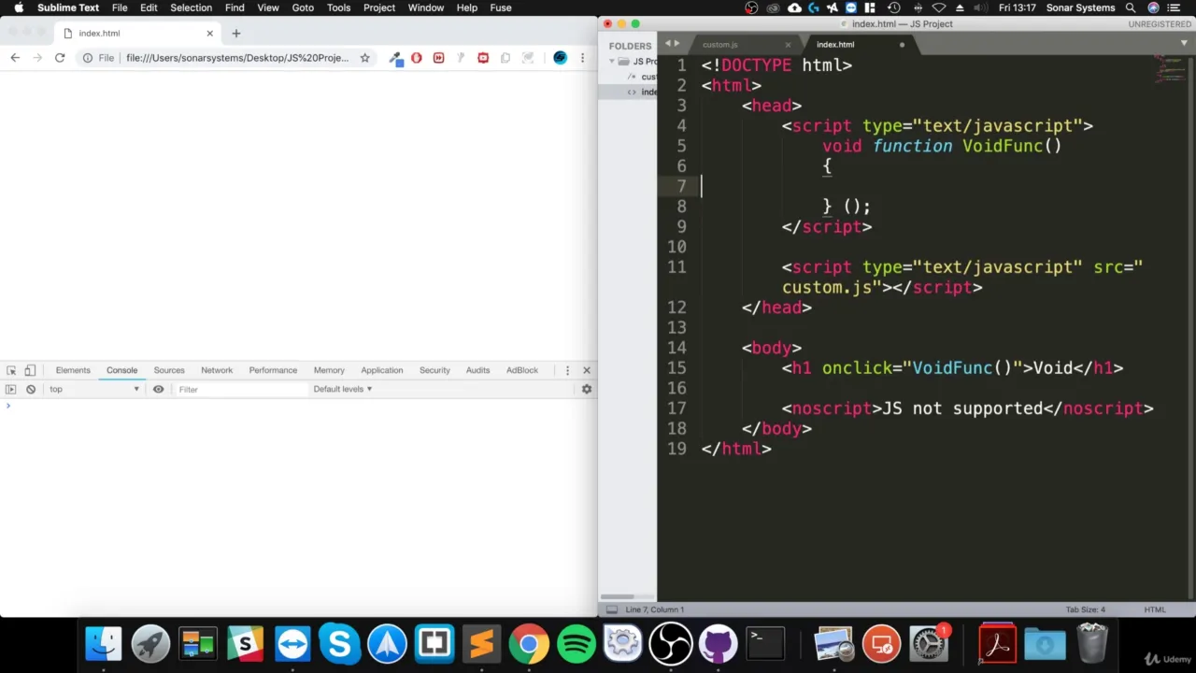Open Notification Center icon
This screenshot has height=673, width=1196.
(x=1174, y=7)
